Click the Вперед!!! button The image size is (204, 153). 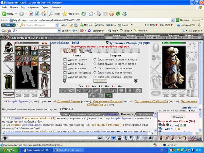coord(100,81)
